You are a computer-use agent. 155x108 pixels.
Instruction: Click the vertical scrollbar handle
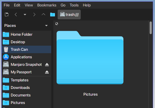click(x=151, y=28)
